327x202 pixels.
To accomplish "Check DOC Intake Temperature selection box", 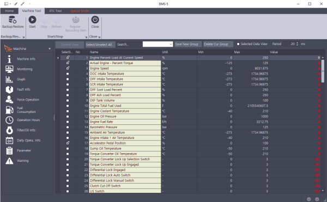I will pyautogui.click(x=68, y=74).
